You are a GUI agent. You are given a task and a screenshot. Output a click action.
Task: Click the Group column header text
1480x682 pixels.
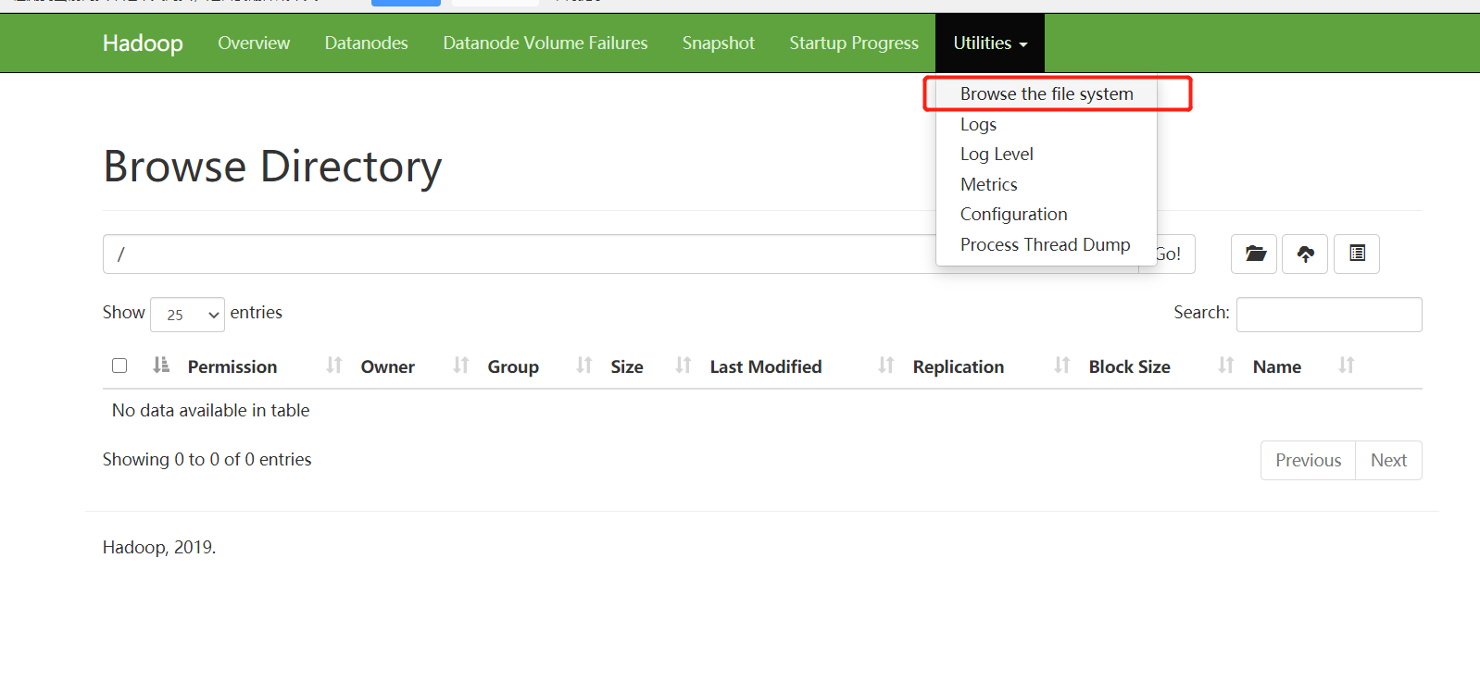tap(513, 366)
